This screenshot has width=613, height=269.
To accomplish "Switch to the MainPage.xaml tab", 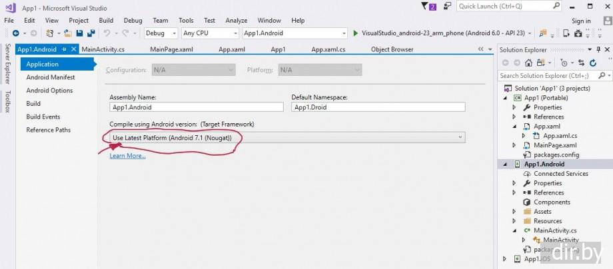I will (171, 49).
